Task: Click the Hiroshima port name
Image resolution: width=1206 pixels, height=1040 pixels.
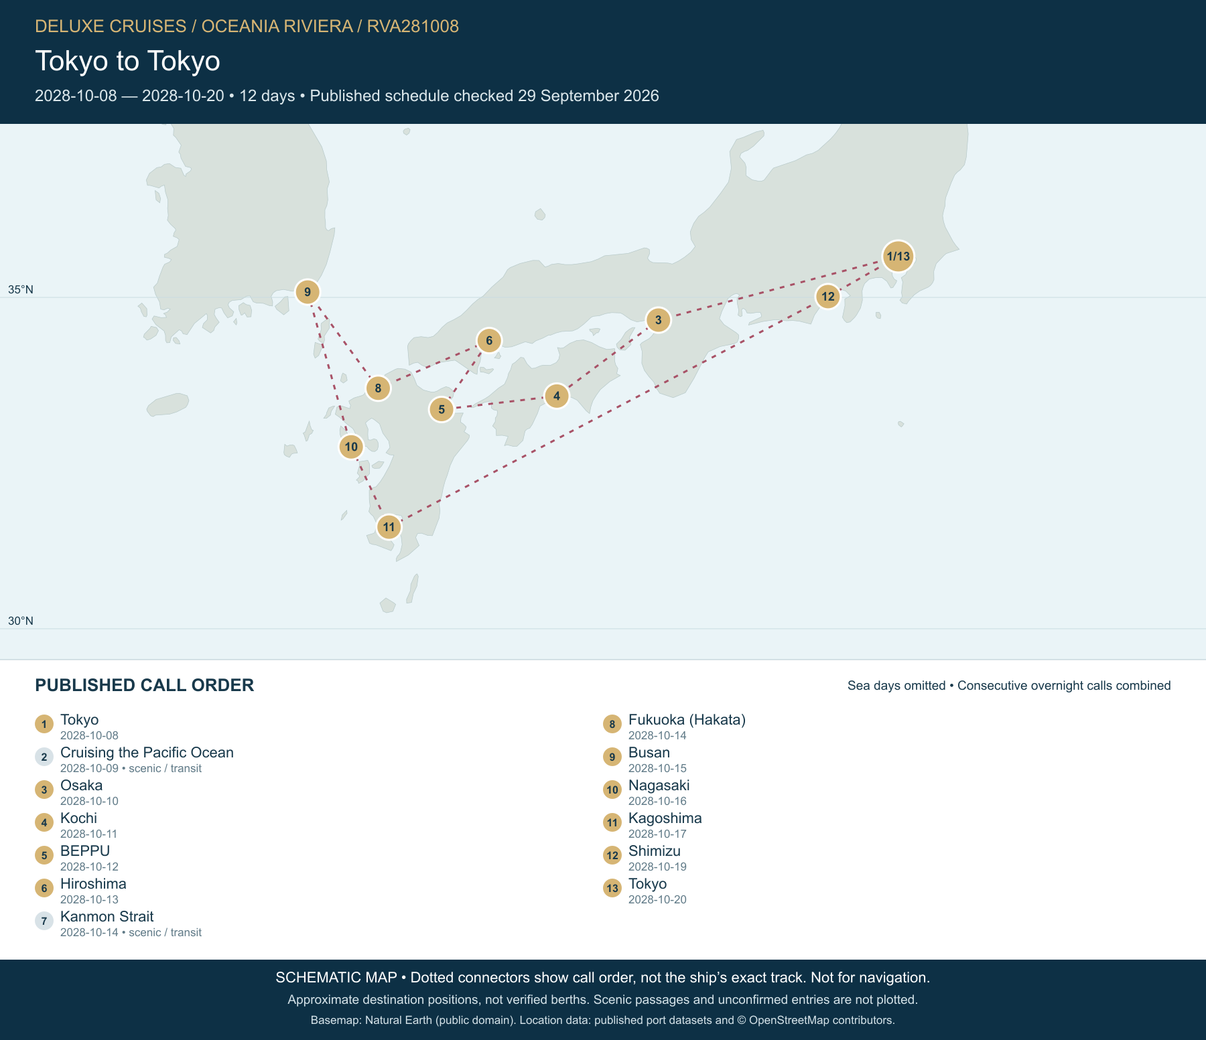Action: click(x=93, y=884)
